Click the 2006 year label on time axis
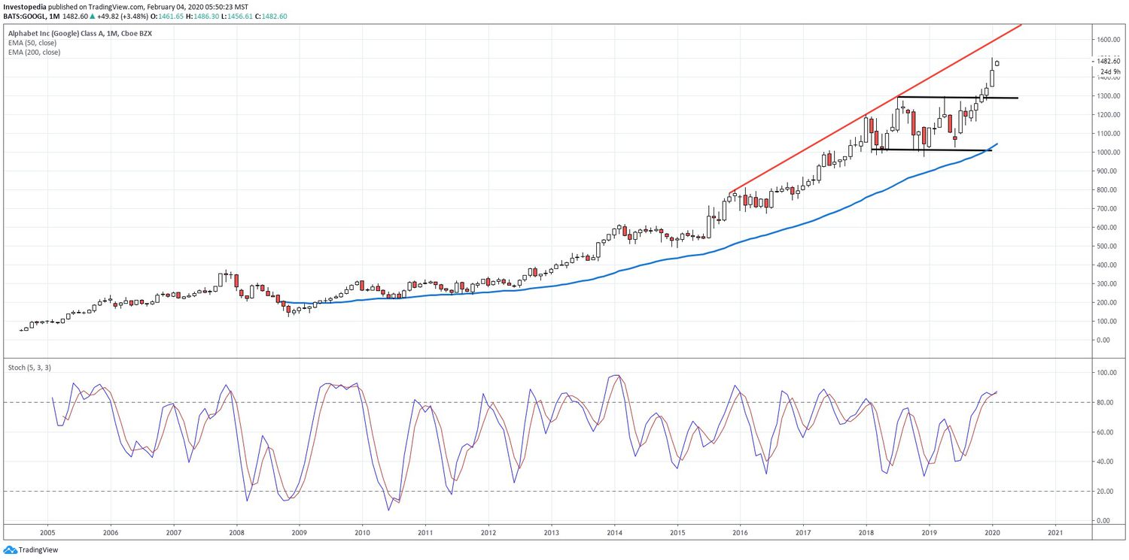This screenshot has width=1129, height=560. pos(111,533)
